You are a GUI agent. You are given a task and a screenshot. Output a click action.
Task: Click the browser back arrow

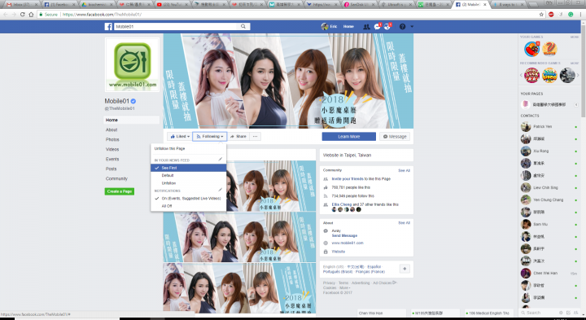[5, 15]
